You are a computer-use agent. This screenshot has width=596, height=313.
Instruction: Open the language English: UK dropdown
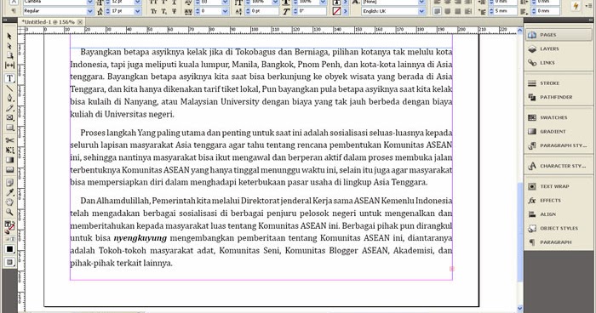coord(421,11)
